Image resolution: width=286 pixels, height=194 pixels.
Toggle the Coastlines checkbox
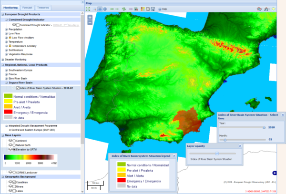pos(14,182)
